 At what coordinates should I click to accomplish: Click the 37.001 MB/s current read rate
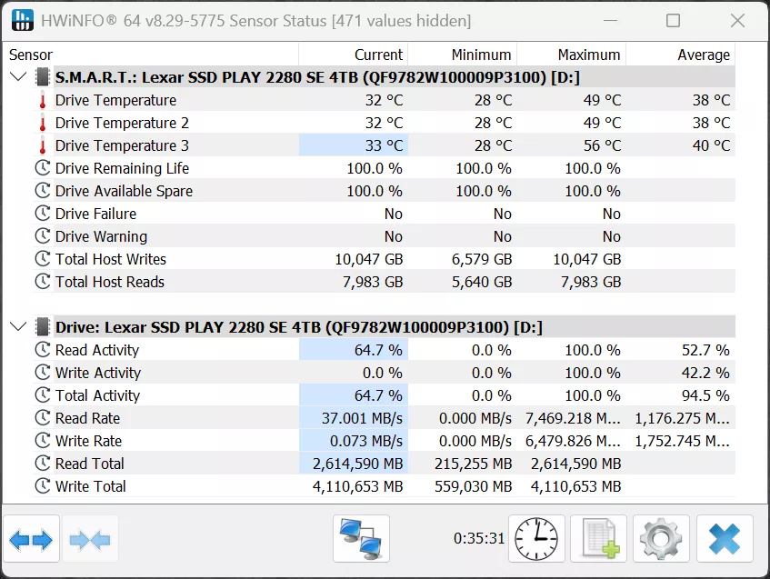(362, 418)
